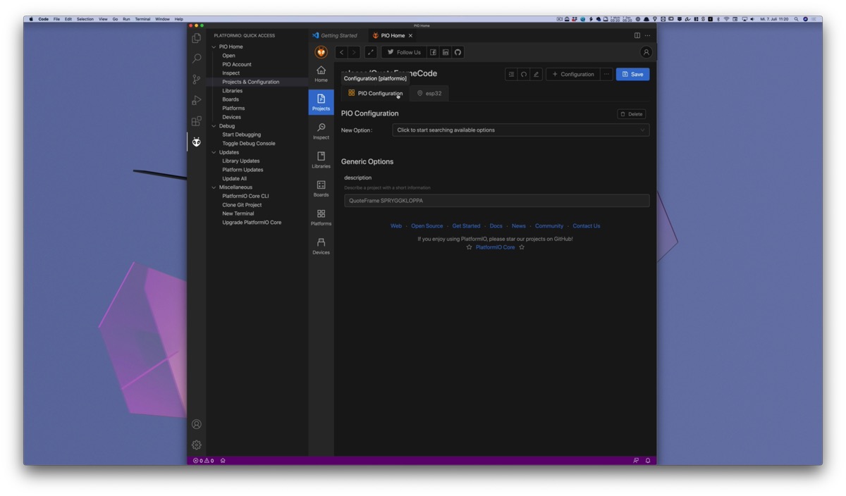Select the PlatformIO alien icon in activity bar
The width and height of the screenshot is (846, 496).
[197, 142]
